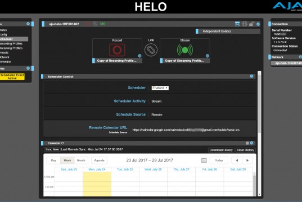302x202 pixels.
Task: Click Independent Codecs bar
Action: coord(228,31)
